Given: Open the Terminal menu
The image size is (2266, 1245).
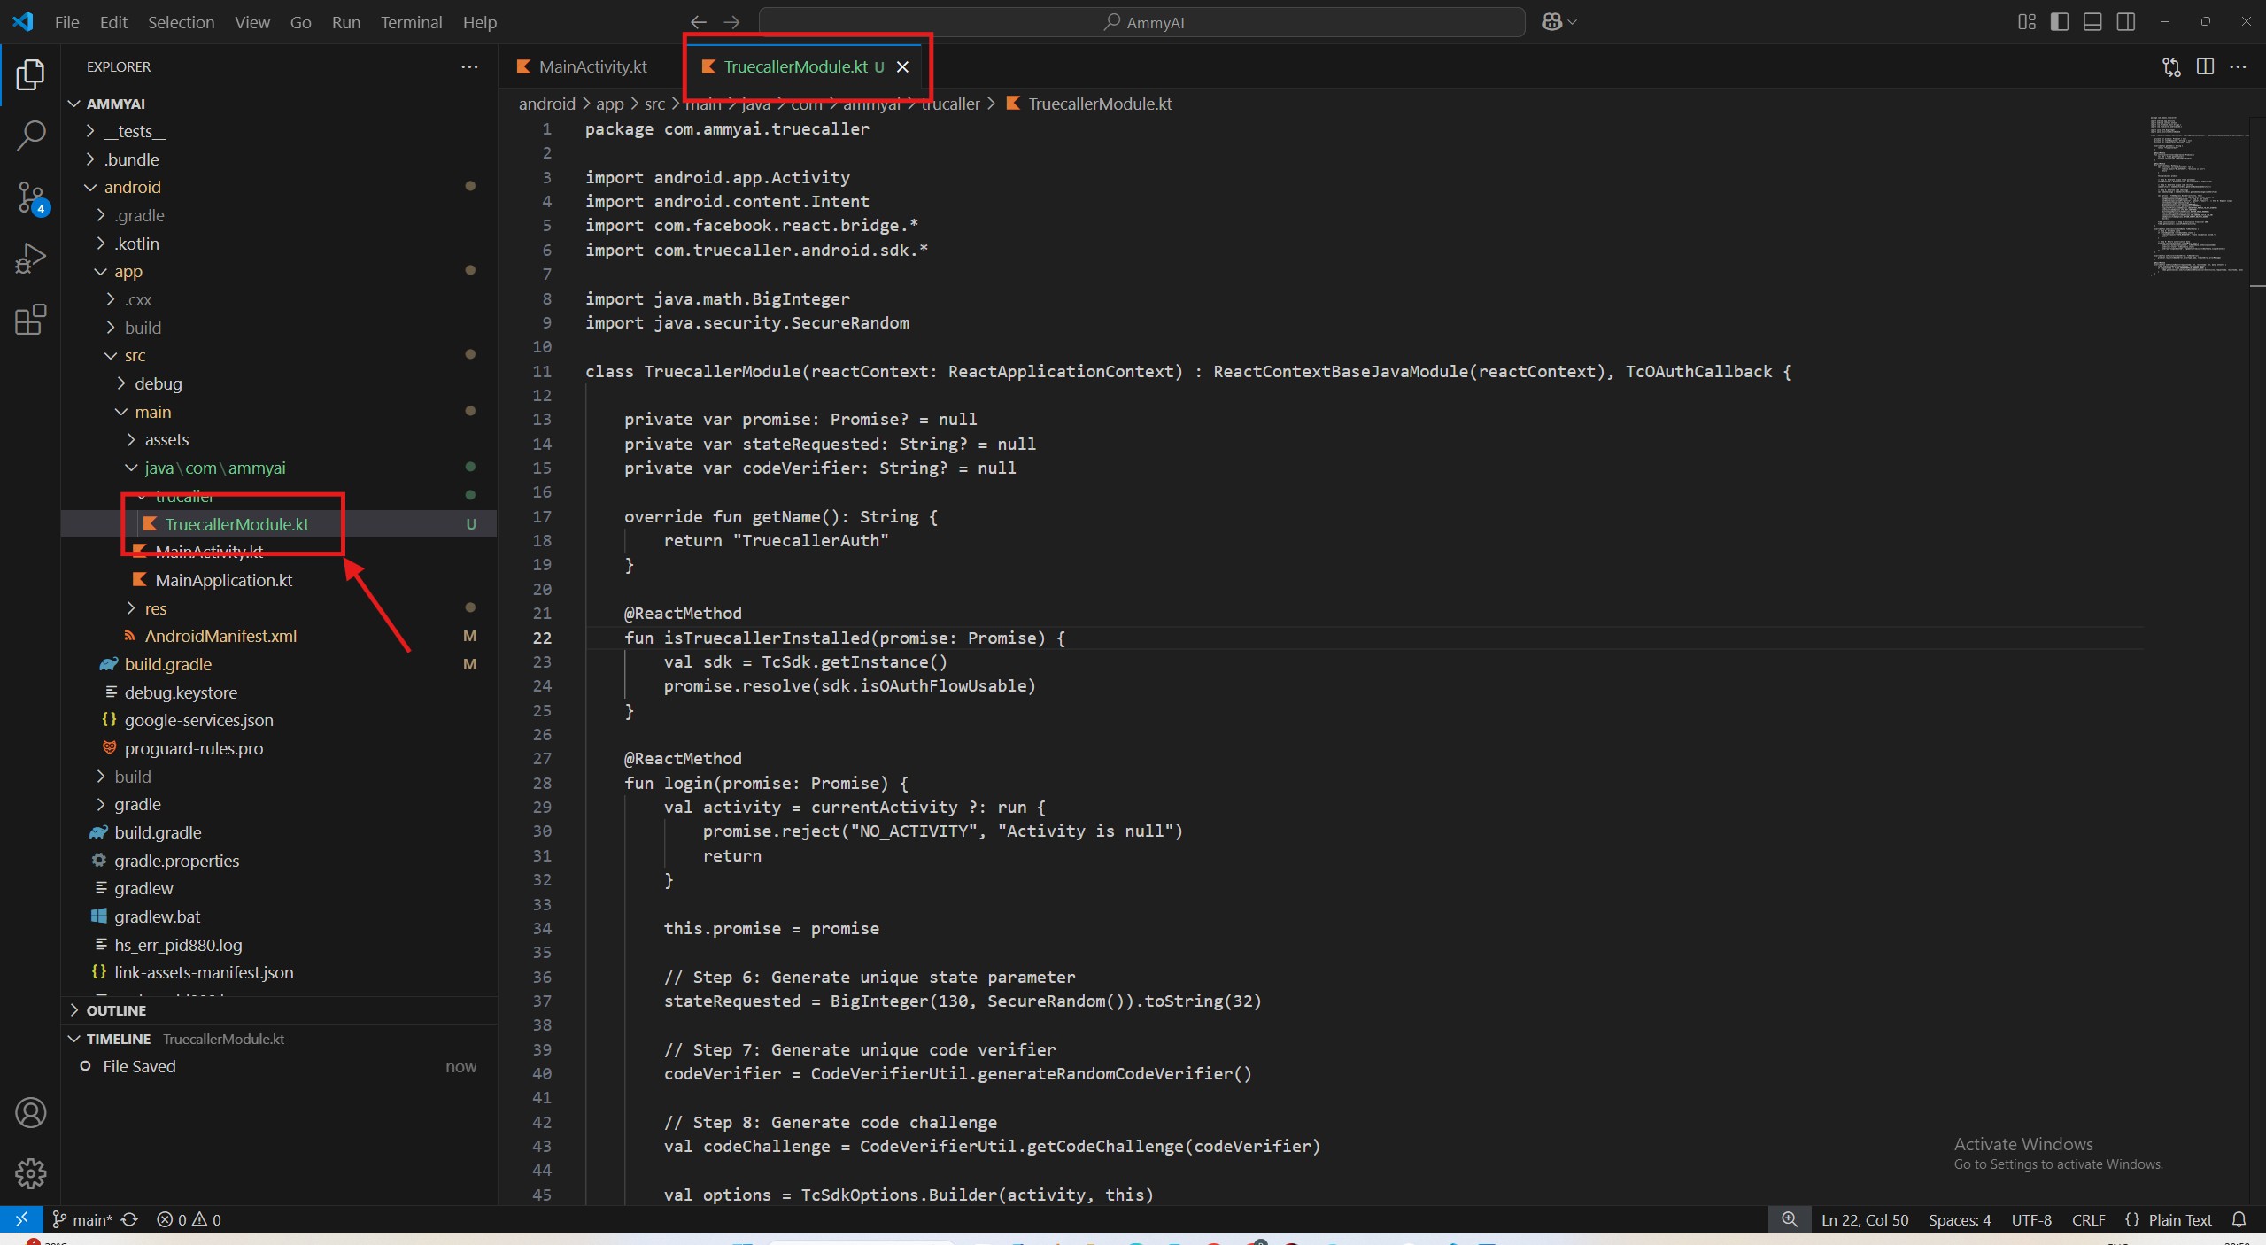Looking at the screenshot, I should (x=411, y=22).
